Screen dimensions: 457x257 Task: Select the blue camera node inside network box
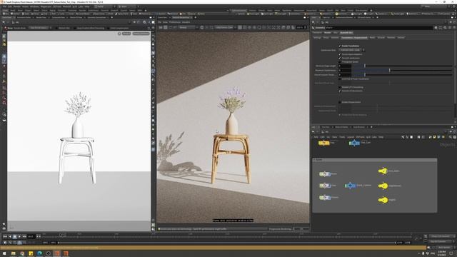click(351, 186)
